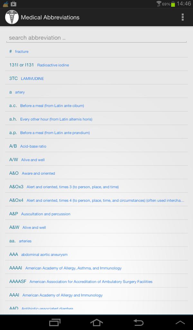Open the A/B Acid-base ratio entry
Viewport: 193px width, 330px height.
(x=96, y=146)
